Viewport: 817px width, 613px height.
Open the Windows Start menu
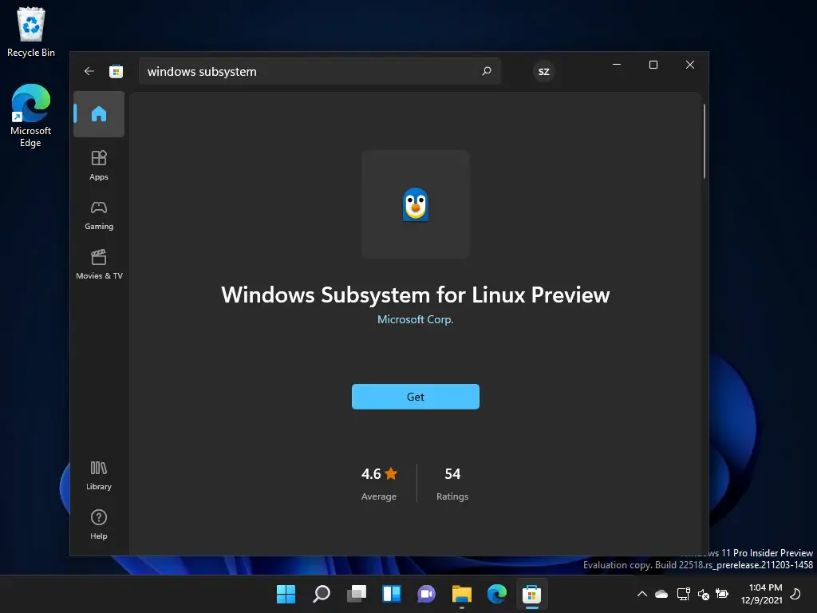point(286,594)
